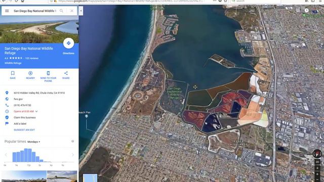
Task: Click the search magnifier in Maps box
Action: pos(61,11)
